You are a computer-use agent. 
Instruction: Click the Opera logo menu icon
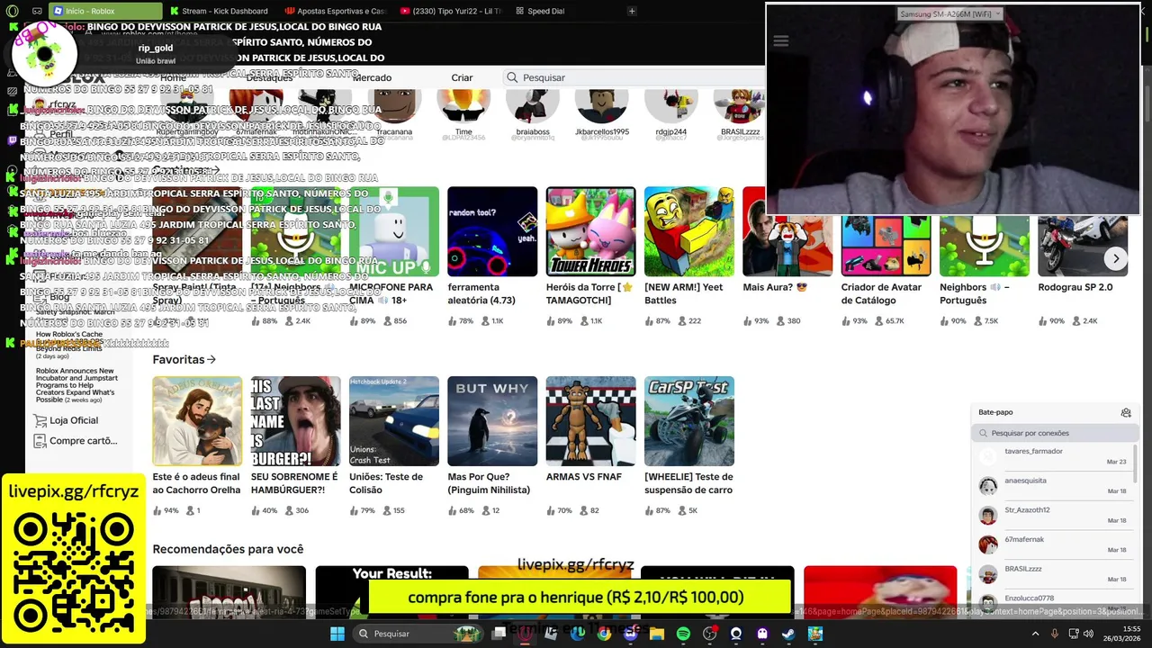(x=12, y=11)
